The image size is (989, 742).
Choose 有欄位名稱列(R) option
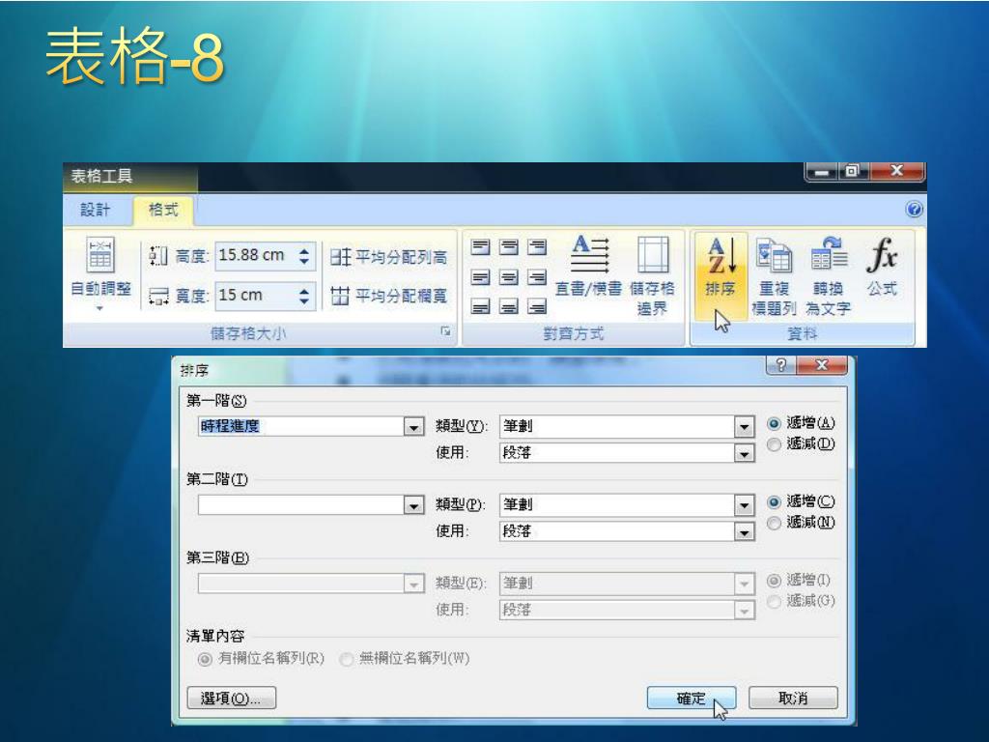(x=261, y=659)
